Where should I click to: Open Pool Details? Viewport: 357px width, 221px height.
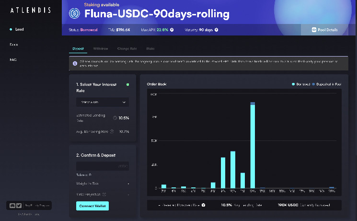pyautogui.click(x=325, y=30)
